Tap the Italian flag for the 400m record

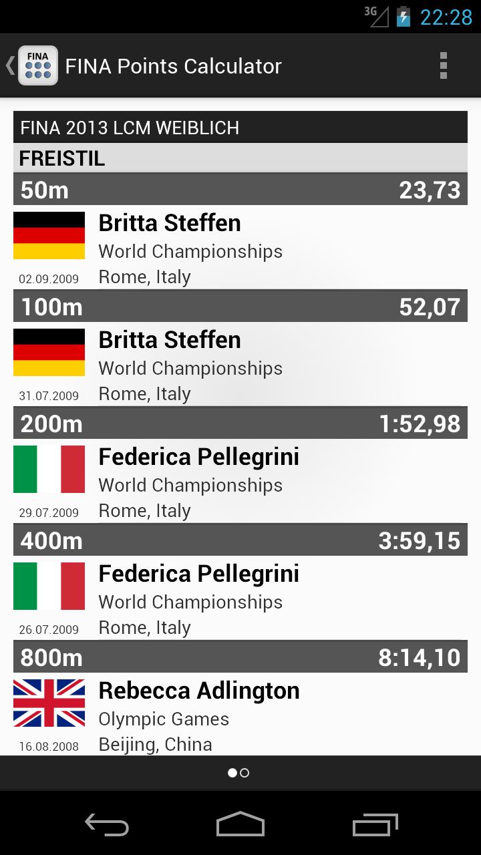tap(49, 586)
